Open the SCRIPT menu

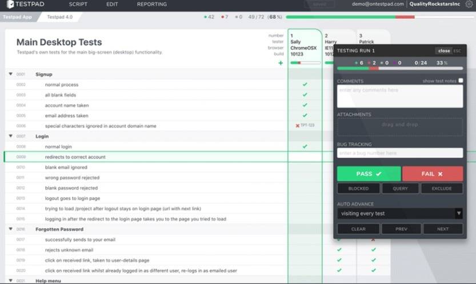coord(78,4)
